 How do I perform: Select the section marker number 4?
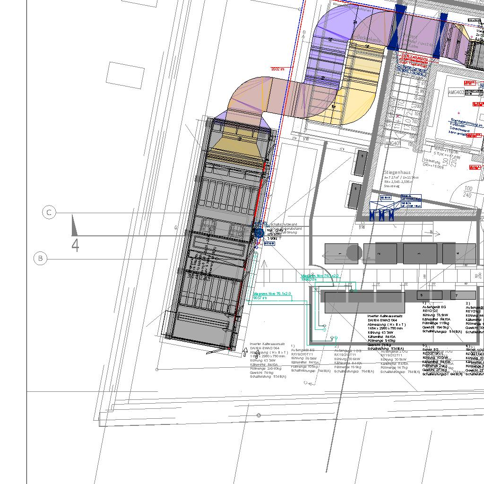pyautogui.click(x=75, y=245)
